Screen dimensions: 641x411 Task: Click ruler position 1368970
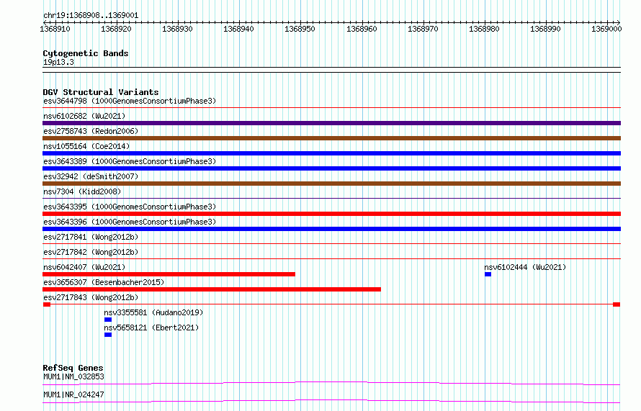(423, 29)
